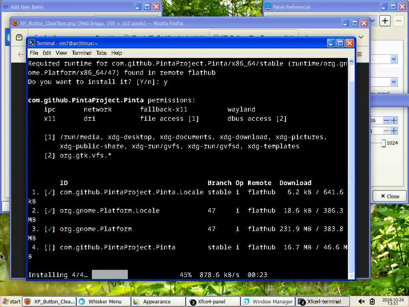Image resolution: width=409 pixels, height=307 pixels.
Task: Click the clock showing 2024-10-24
Action: 393,301
